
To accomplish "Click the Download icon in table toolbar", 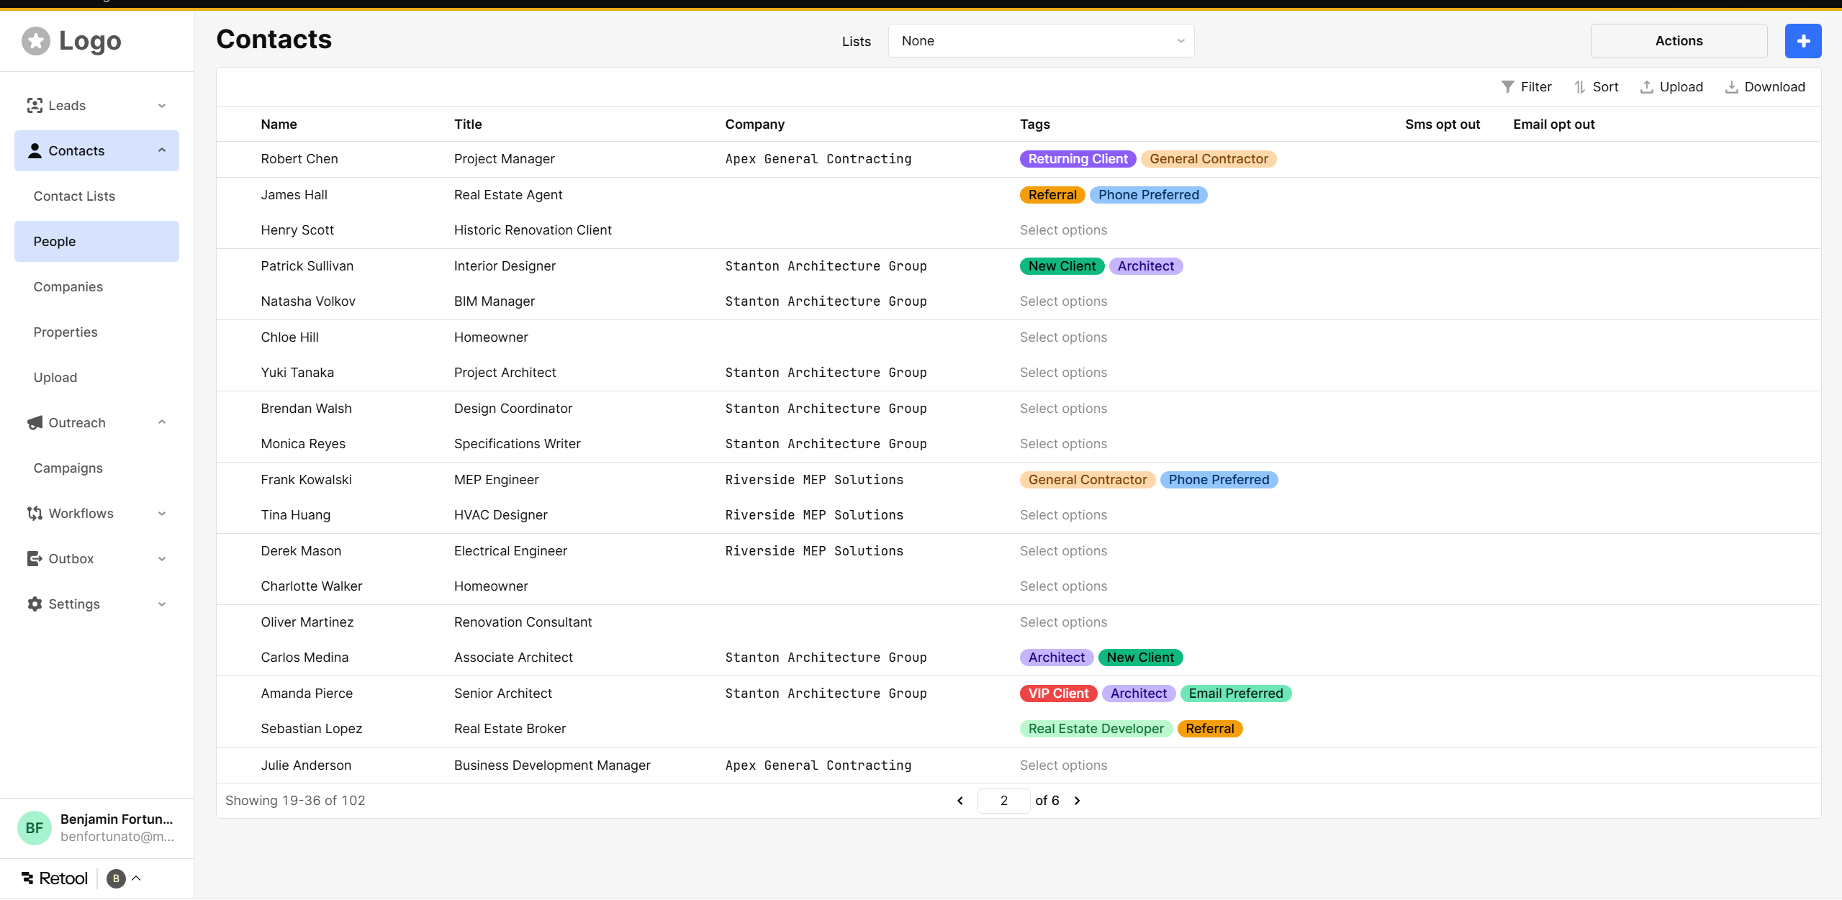I will pos(1731,87).
